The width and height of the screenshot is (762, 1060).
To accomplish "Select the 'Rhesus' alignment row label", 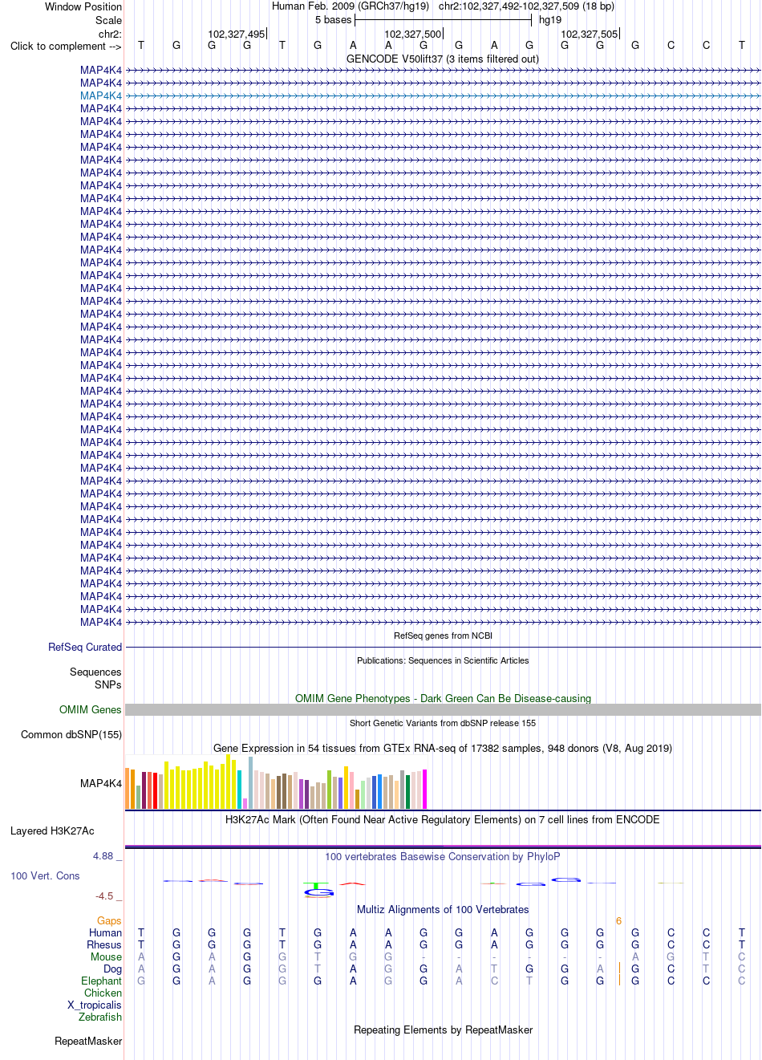I will coord(104,944).
